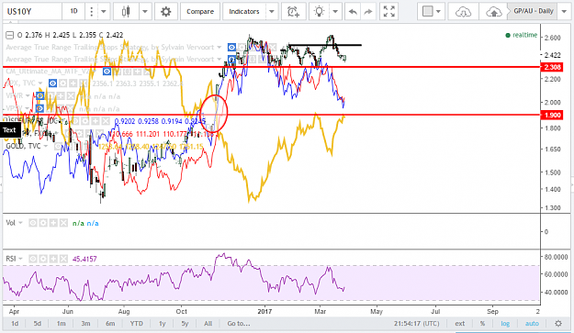Image resolution: width=574 pixels, height=333 pixels.
Task: Click the red circle drawing on chart
Action: 214,114
